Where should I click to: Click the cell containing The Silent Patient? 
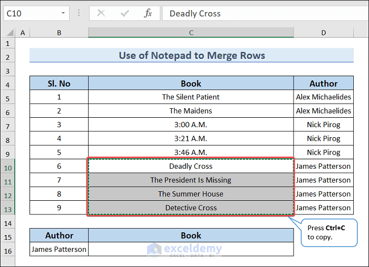(x=191, y=97)
